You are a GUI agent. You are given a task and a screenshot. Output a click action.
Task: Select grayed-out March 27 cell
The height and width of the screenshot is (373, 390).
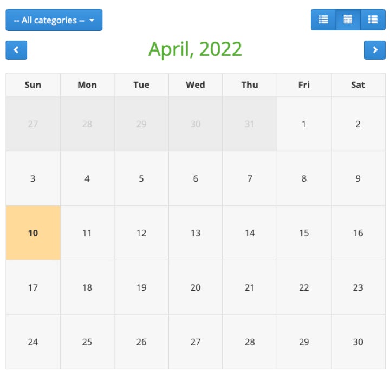tap(33, 124)
